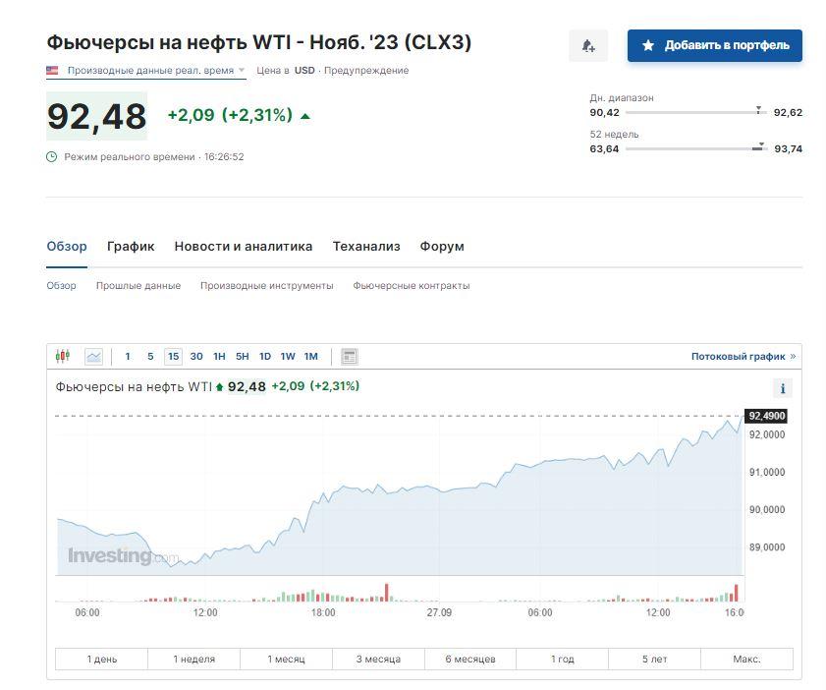The width and height of the screenshot is (826, 690).
Task: Click the 'Предупреждение' disclaimer text
Action: point(366,71)
